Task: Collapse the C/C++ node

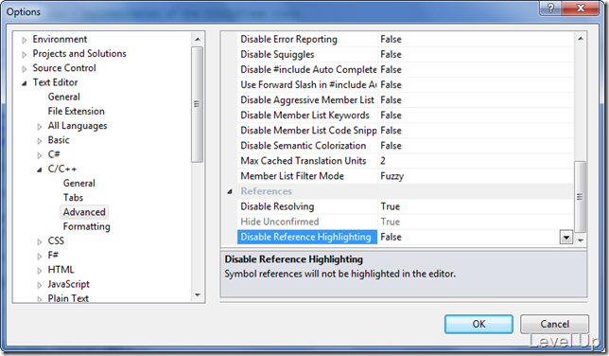Action: (39, 169)
